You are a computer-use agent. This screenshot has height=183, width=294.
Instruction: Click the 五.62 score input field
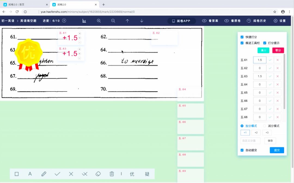pos(259,68)
